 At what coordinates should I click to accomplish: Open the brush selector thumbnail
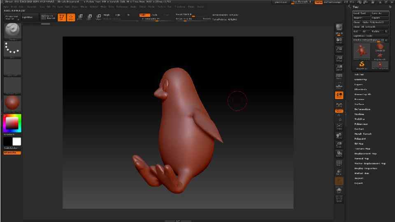point(12,32)
